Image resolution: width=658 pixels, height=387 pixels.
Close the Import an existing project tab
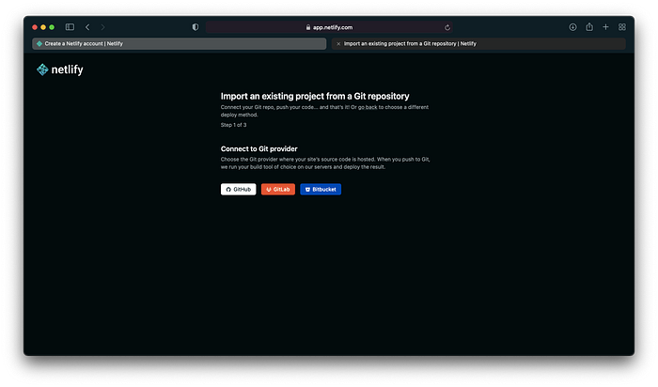tap(338, 43)
